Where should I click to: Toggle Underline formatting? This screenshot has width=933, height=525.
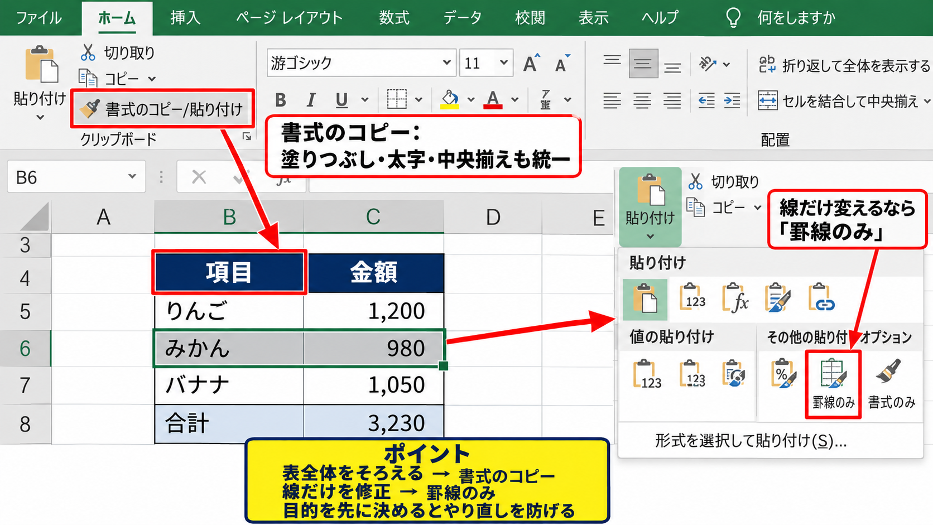pyautogui.click(x=342, y=100)
